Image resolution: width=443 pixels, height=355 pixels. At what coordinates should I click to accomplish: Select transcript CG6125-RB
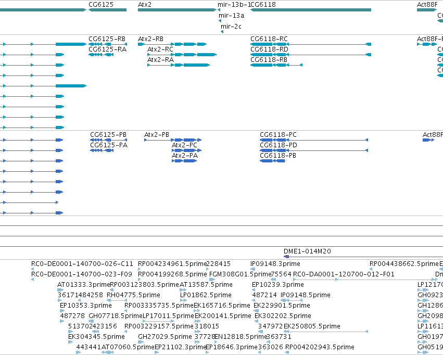point(108,44)
